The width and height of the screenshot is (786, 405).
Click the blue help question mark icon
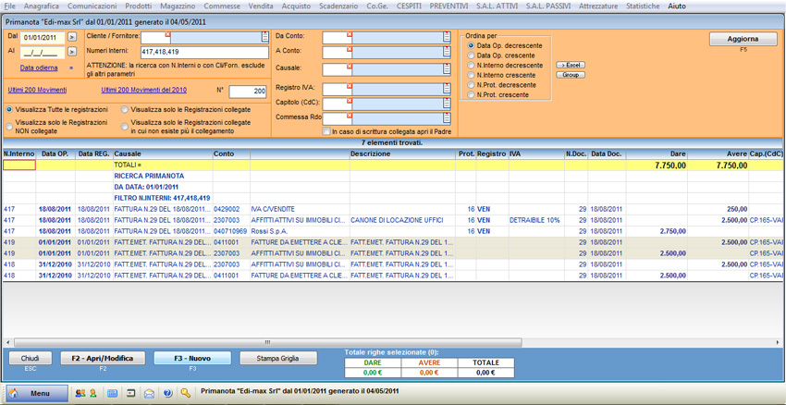(x=167, y=393)
